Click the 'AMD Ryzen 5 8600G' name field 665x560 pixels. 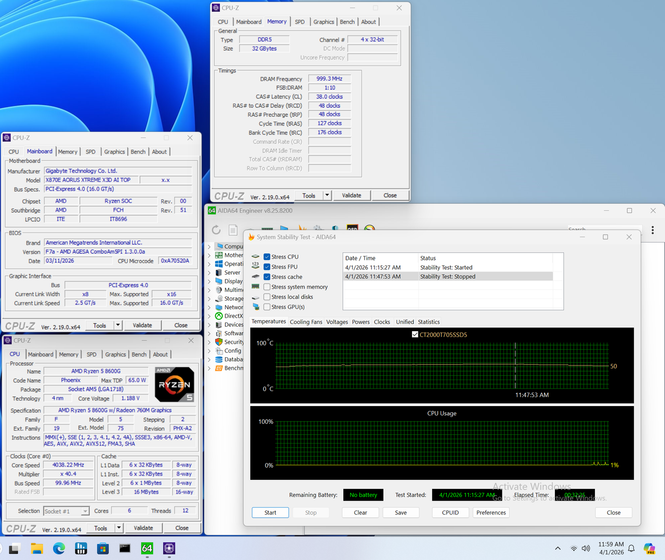click(x=96, y=371)
